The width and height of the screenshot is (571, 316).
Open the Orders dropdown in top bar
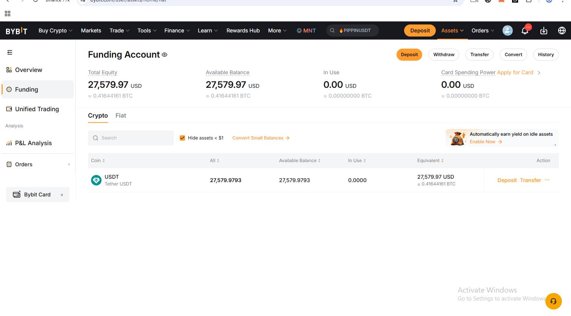(483, 31)
